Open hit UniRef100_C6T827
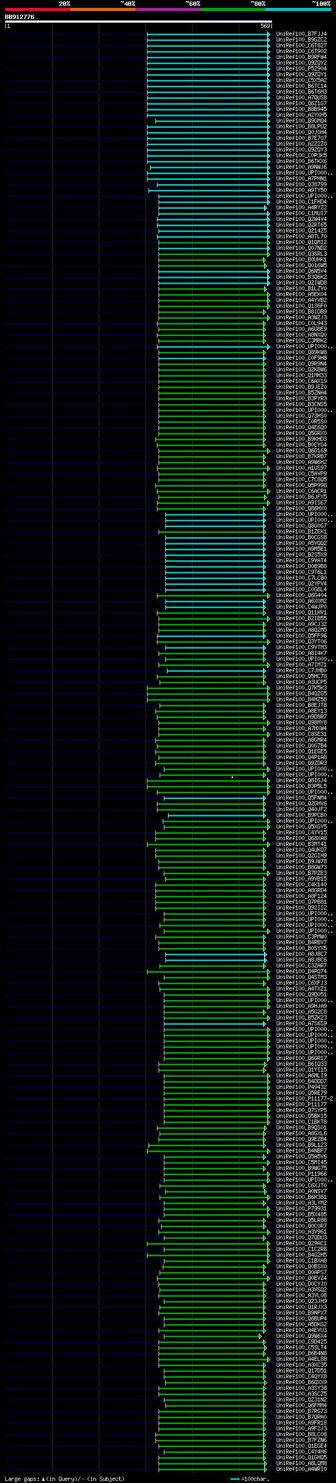The width and height of the screenshot is (336, 1483). (301, 45)
